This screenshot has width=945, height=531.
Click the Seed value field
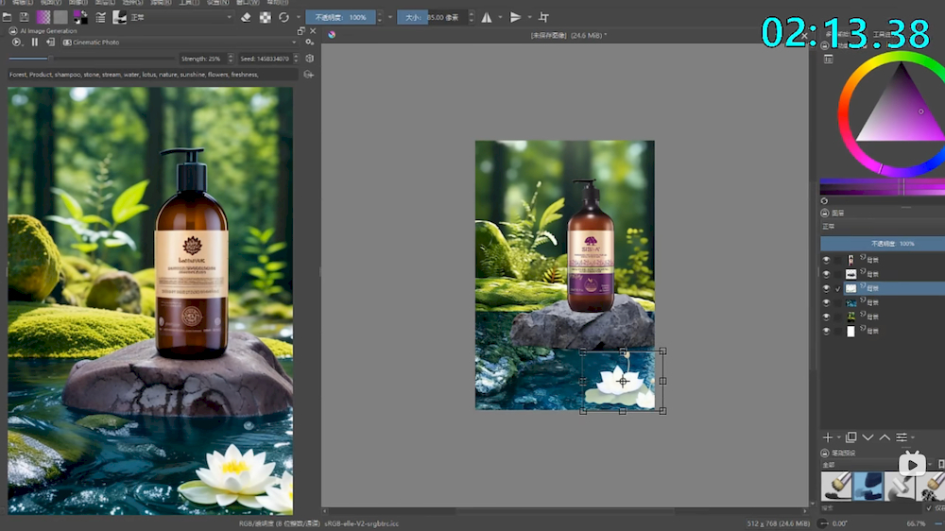coord(266,59)
